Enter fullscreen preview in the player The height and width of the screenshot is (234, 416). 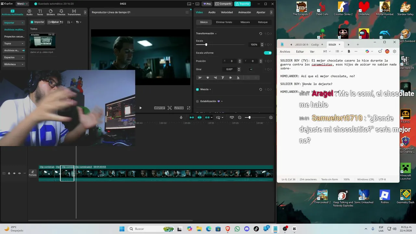[188, 108]
